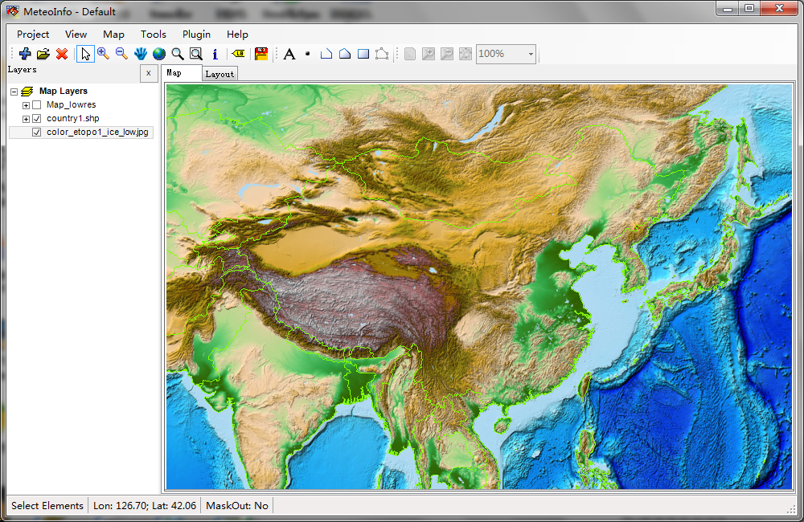
Task: Switch to the Layout tab
Action: [x=219, y=74]
